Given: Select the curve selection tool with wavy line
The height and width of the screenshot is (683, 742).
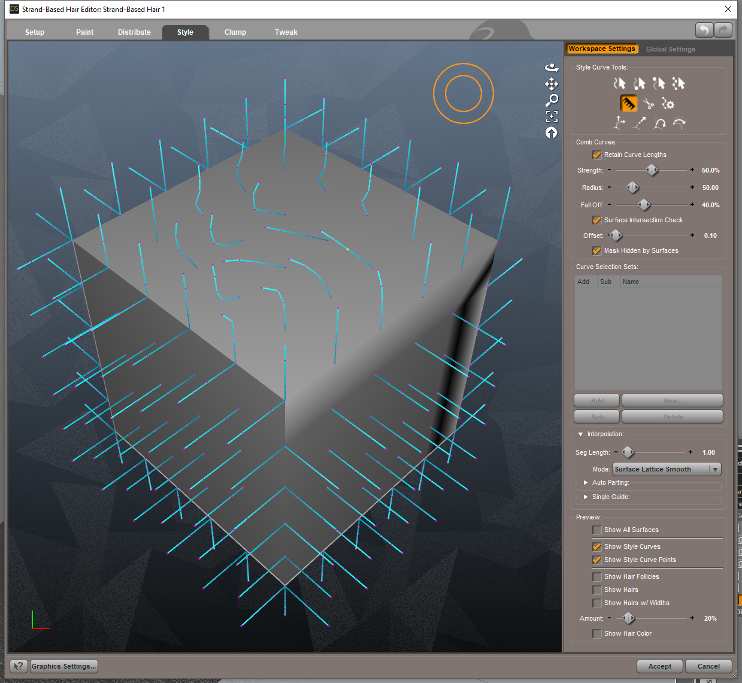Looking at the screenshot, I should tap(620, 83).
